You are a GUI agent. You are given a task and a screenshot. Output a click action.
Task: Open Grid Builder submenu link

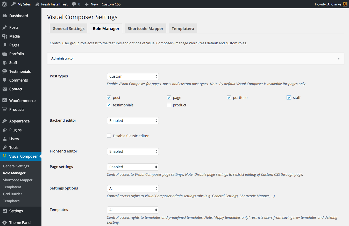point(12,194)
